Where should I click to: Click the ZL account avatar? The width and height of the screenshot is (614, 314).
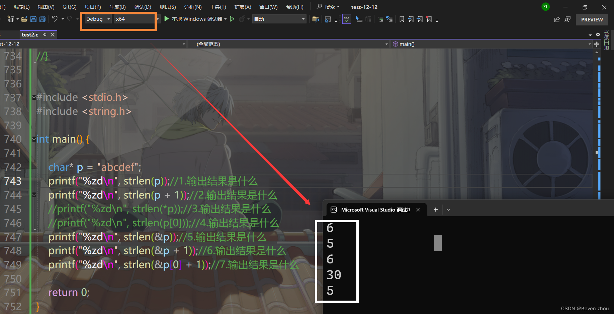coord(546,7)
